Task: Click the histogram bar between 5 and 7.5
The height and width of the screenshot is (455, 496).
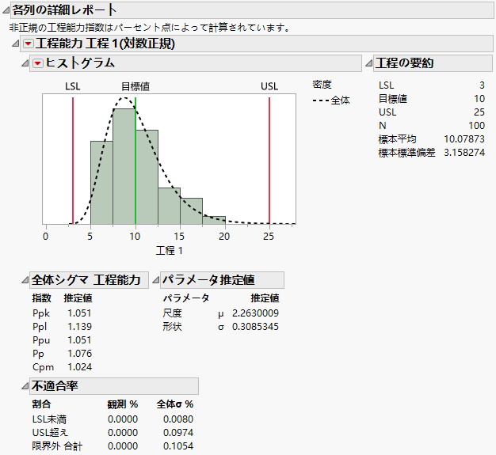Action: coord(101,183)
